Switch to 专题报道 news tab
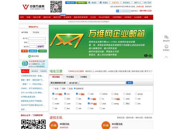This screenshot has height=129, width=172. tap(44, 71)
